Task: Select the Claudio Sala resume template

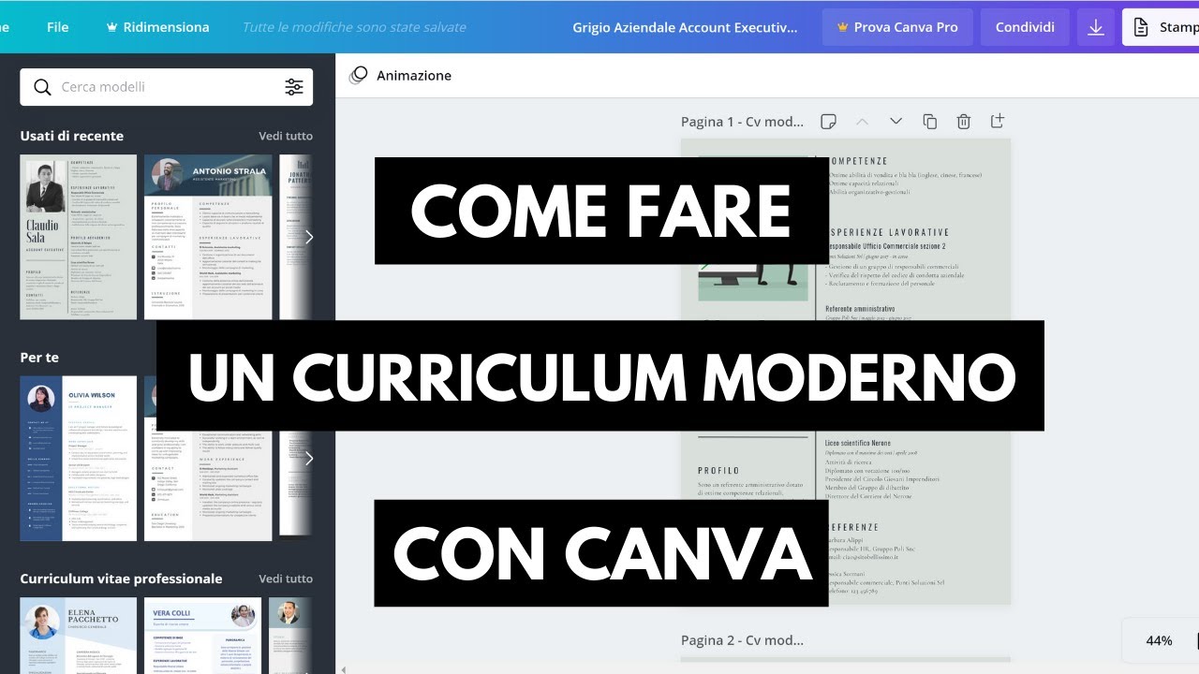Action: click(x=79, y=237)
